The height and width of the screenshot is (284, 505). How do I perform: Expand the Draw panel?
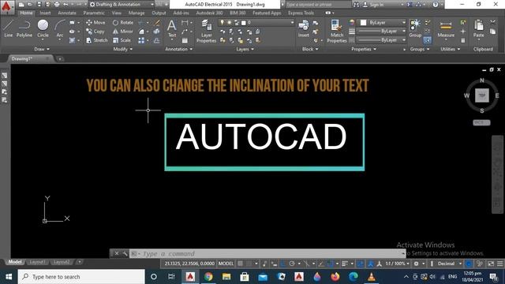[x=42, y=49]
